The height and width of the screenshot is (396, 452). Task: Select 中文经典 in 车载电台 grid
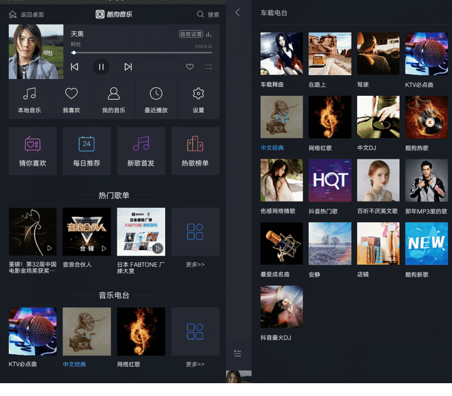(x=282, y=117)
